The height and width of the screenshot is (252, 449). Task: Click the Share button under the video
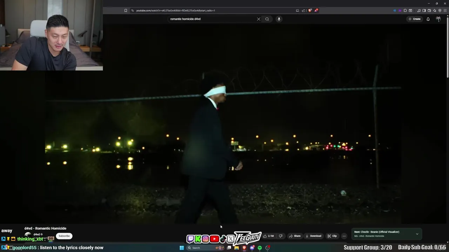pyautogui.click(x=295, y=236)
